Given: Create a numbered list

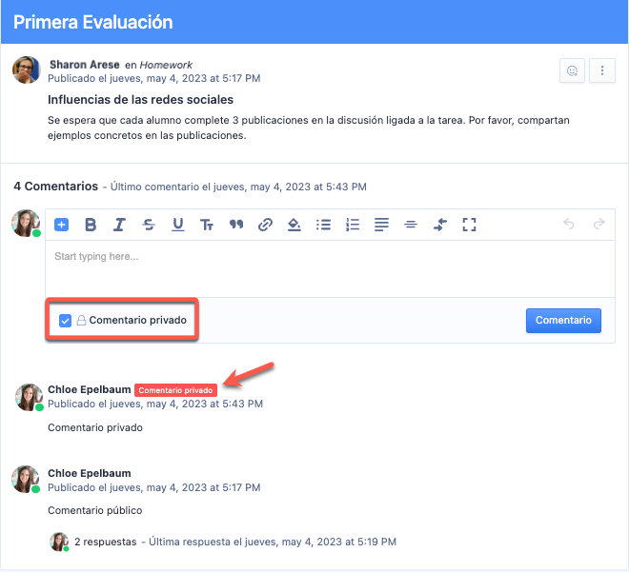Looking at the screenshot, I should pyautogui.click(x=353, y=225).
